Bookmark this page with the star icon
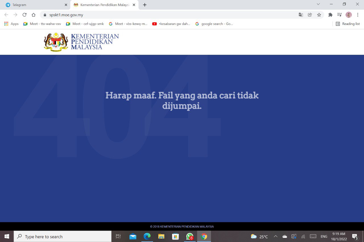 tap(319, 15)
